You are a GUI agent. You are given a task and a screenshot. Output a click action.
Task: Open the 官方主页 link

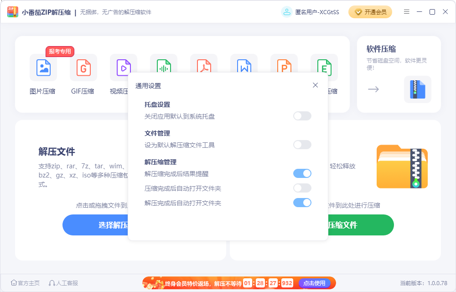coord(25,283)
